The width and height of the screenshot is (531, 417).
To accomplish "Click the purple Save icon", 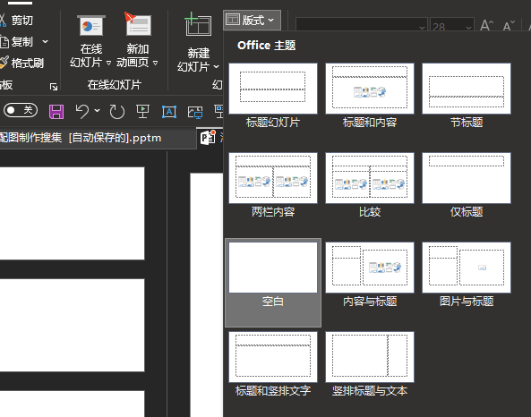I will pos(56,111).
